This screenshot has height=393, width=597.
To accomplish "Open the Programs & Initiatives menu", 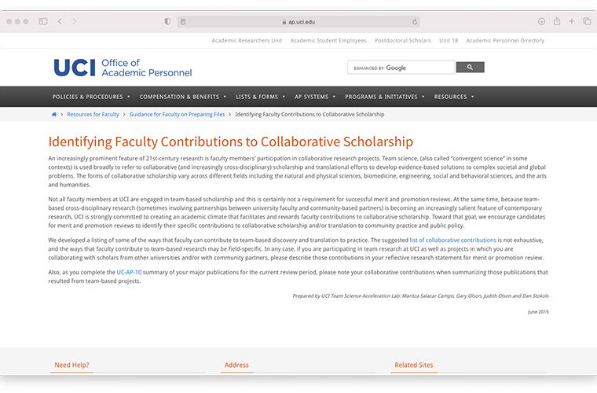I will (x=384, y=97).
